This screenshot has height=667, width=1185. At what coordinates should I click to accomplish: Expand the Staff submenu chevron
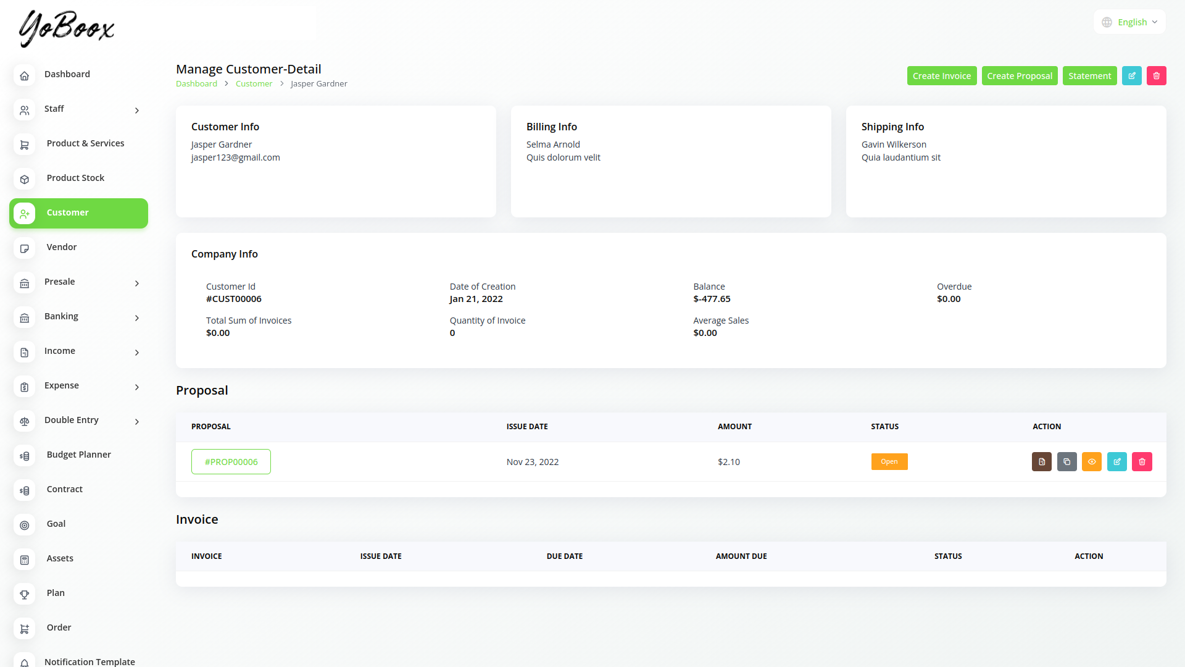(x=137, y=111)
